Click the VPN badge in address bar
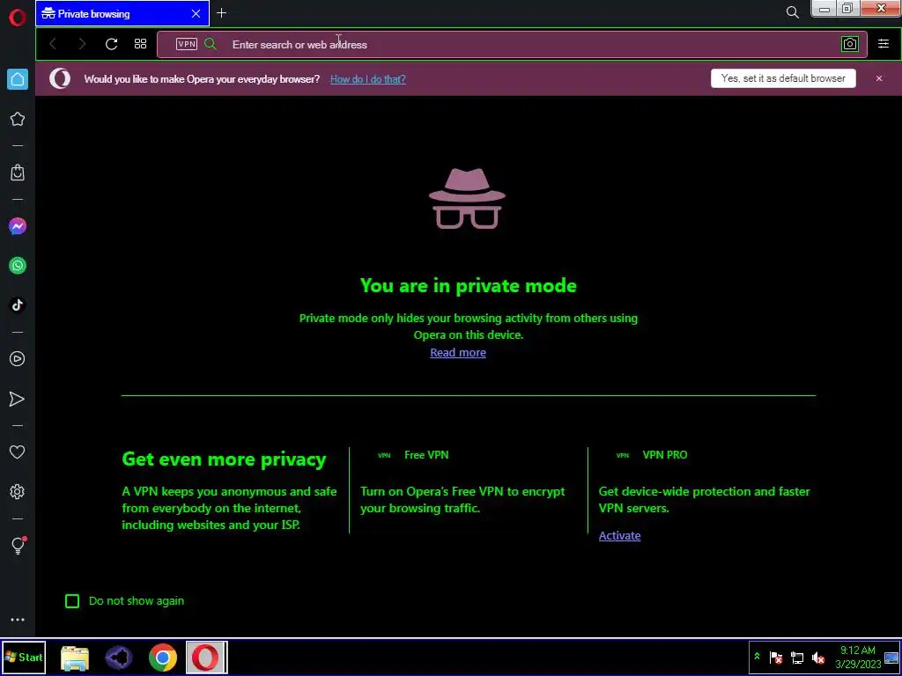The image size is (902, 676). [187, 44]
